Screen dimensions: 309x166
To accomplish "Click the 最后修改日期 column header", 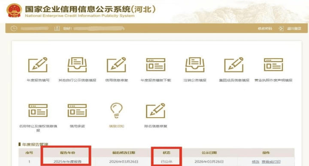I will (124, 153).
